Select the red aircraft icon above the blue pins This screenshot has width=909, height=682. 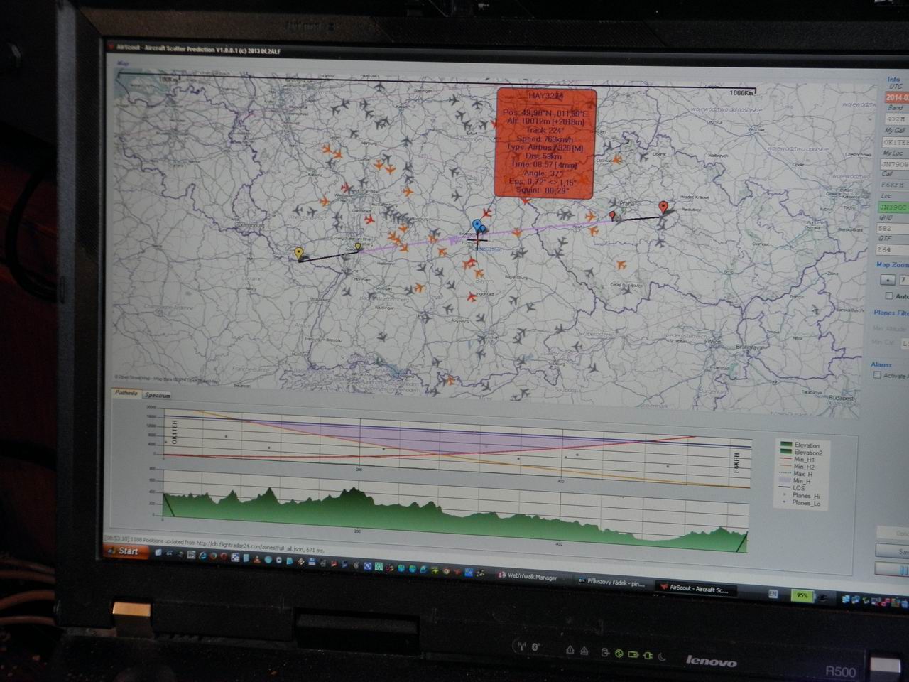[x=486, y=213]
